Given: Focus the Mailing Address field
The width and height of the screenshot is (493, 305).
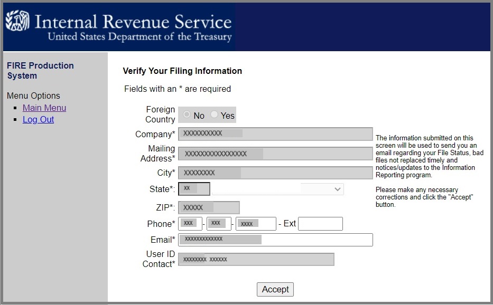Looking at the screenshot, I should 275,154.
